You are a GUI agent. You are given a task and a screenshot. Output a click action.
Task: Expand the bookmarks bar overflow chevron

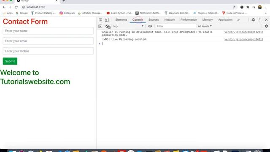coord(265,13)
